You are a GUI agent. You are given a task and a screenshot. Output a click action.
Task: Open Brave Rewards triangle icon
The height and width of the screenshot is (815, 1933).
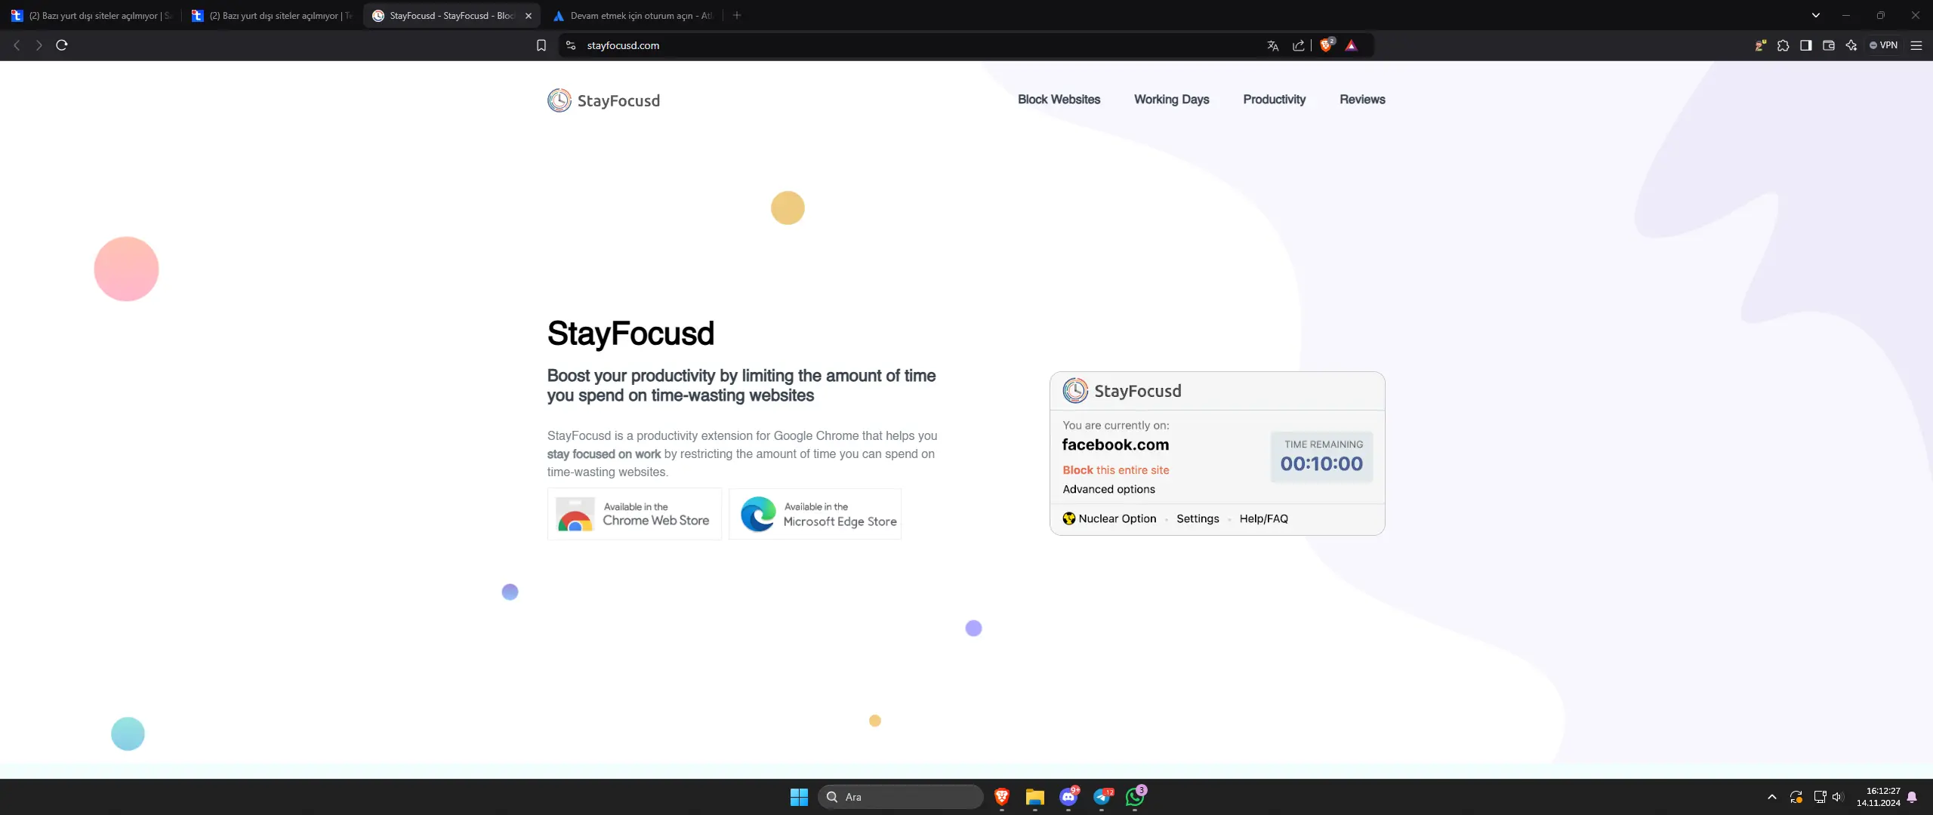click(1352, 45)
